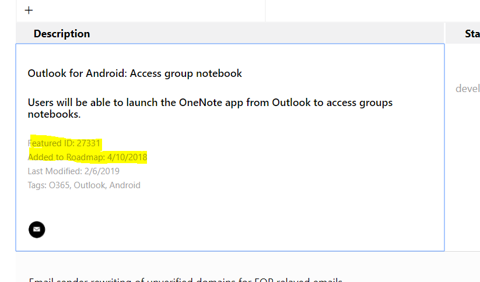Click the black email envelope icon

37,230
